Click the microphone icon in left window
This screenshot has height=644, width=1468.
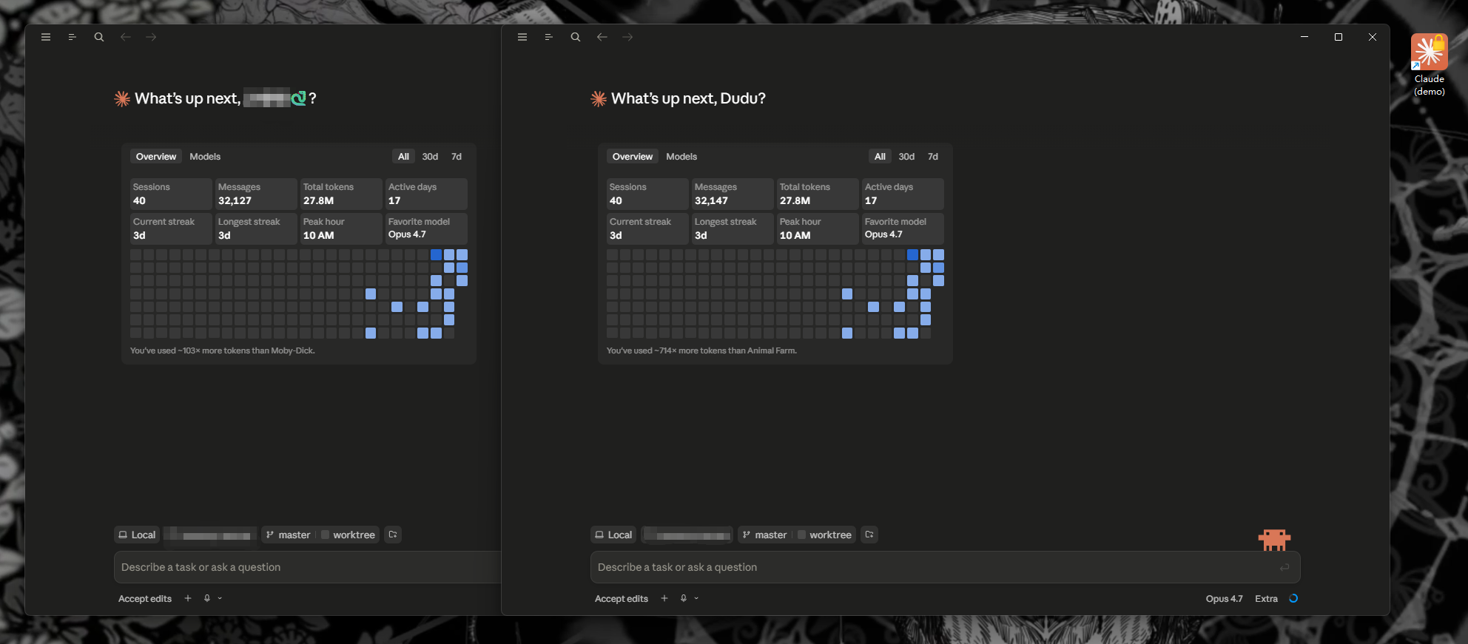coord(207,598)
